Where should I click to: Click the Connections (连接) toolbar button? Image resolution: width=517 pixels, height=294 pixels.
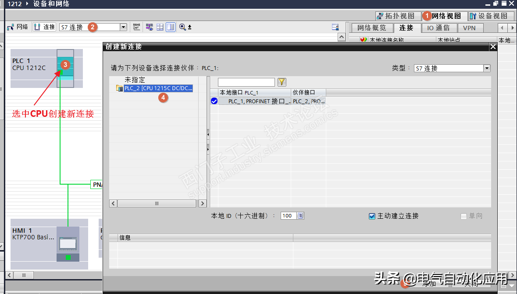tap(44, 27)
